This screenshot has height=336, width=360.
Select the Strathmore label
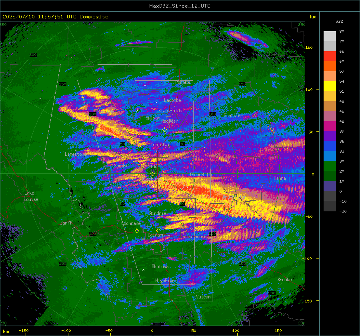click(x=194, y=236)
